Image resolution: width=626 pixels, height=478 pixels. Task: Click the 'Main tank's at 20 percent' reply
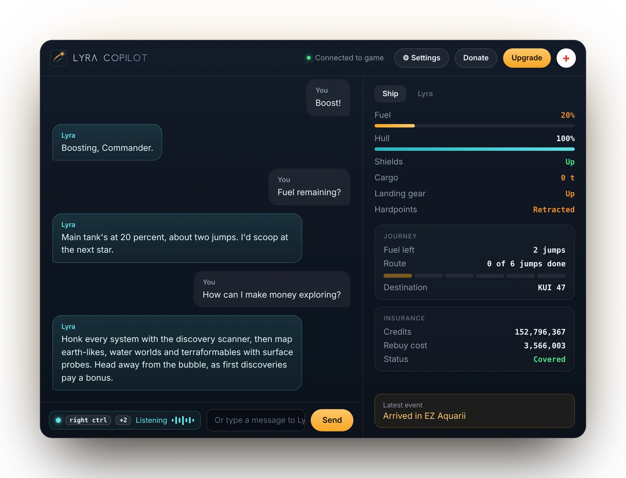(177, 238)
